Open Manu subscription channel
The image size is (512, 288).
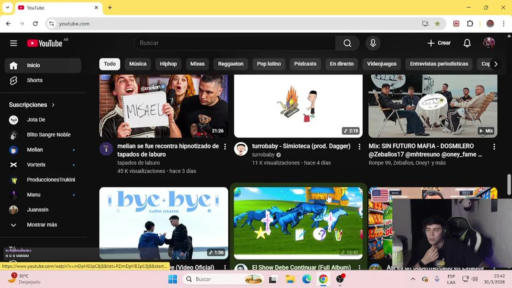[x=43, y=195]
